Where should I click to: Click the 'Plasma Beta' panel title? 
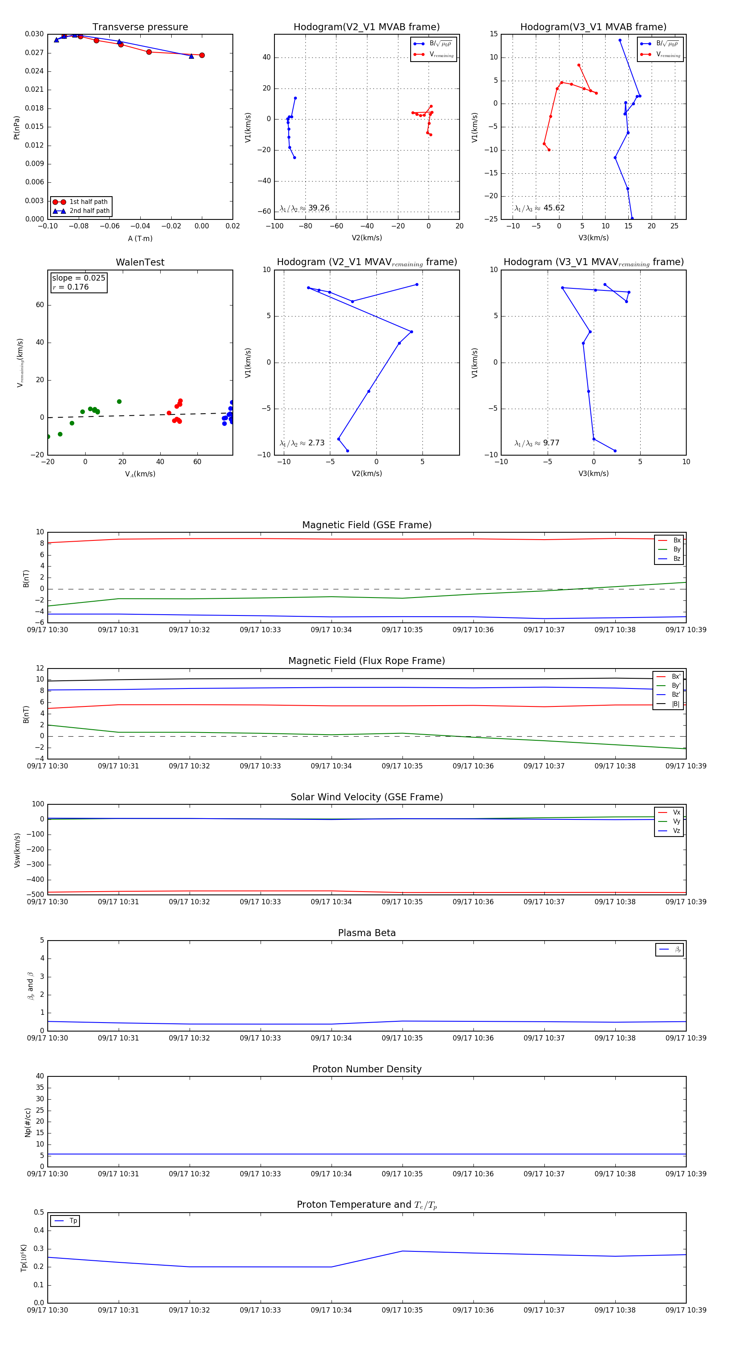point(367,933)
